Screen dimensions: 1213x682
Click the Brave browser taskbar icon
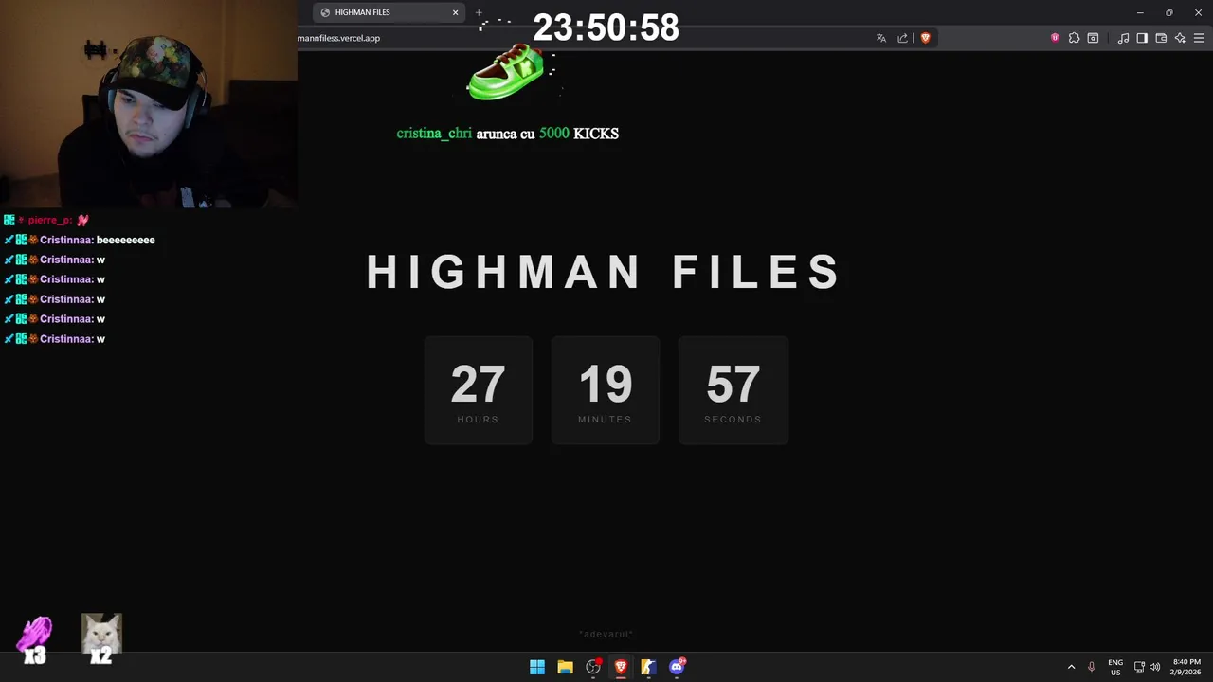[x=621, y=667]
